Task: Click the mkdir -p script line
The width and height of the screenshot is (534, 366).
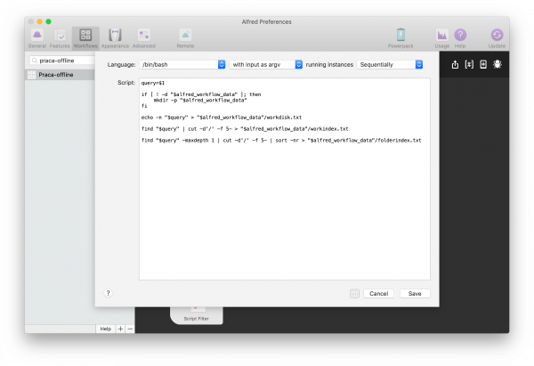Action: coord(200,101)
